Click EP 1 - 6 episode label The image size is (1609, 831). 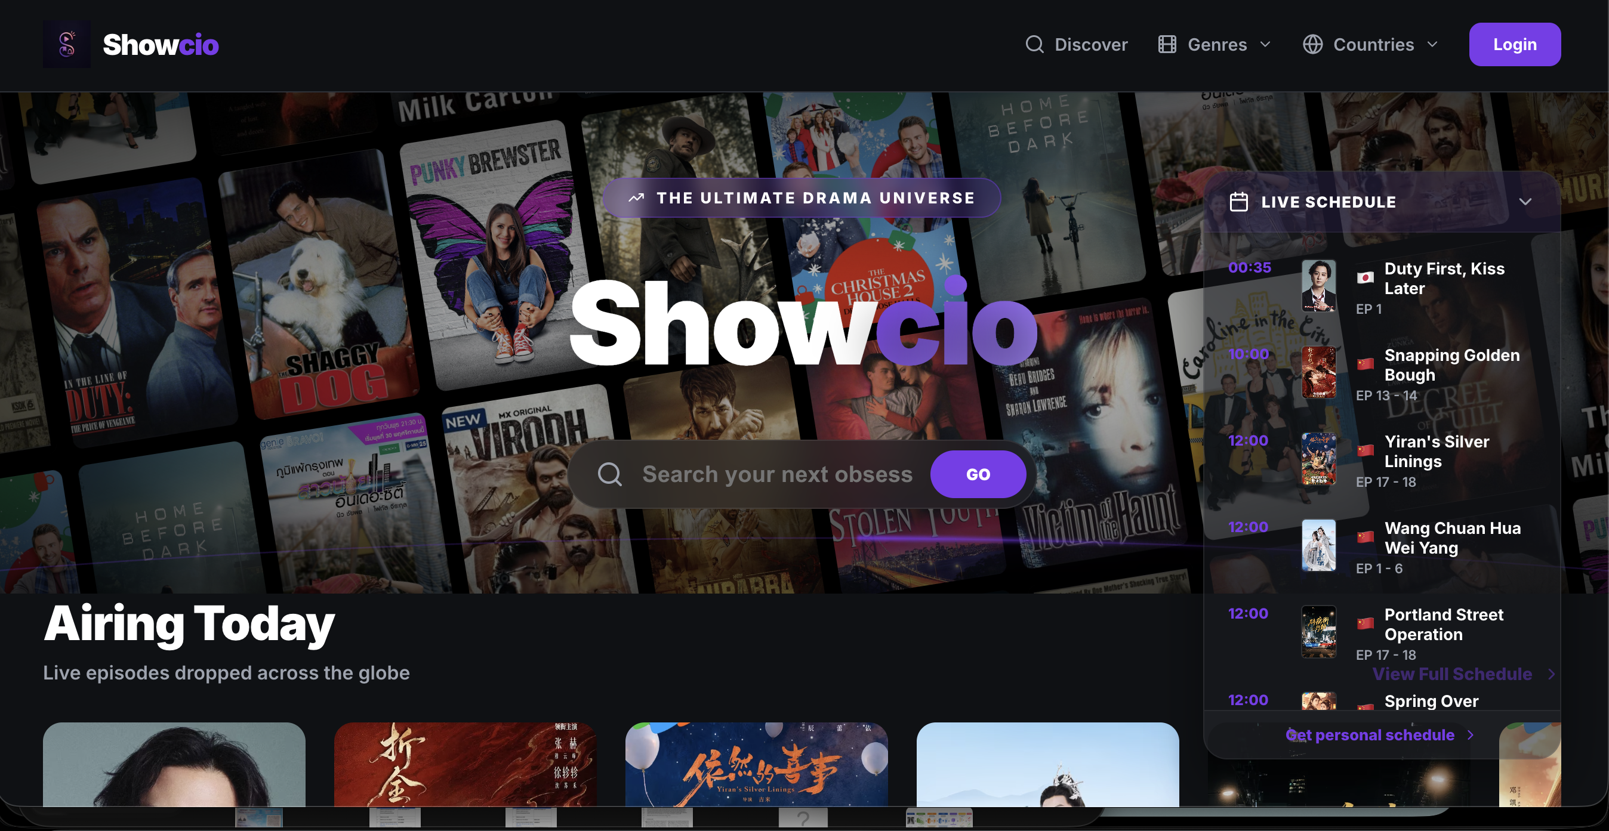click(1379, 568)
